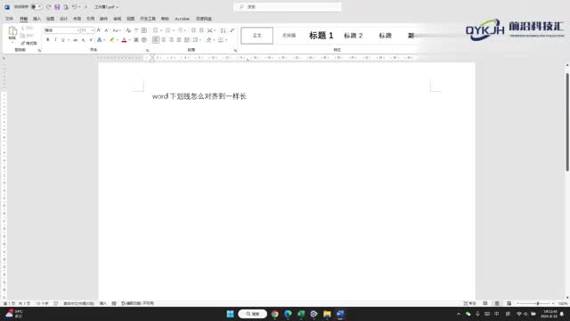Apply red font color A
The width and height of the screenshot is (570, 321).
(x=124, y=39)
